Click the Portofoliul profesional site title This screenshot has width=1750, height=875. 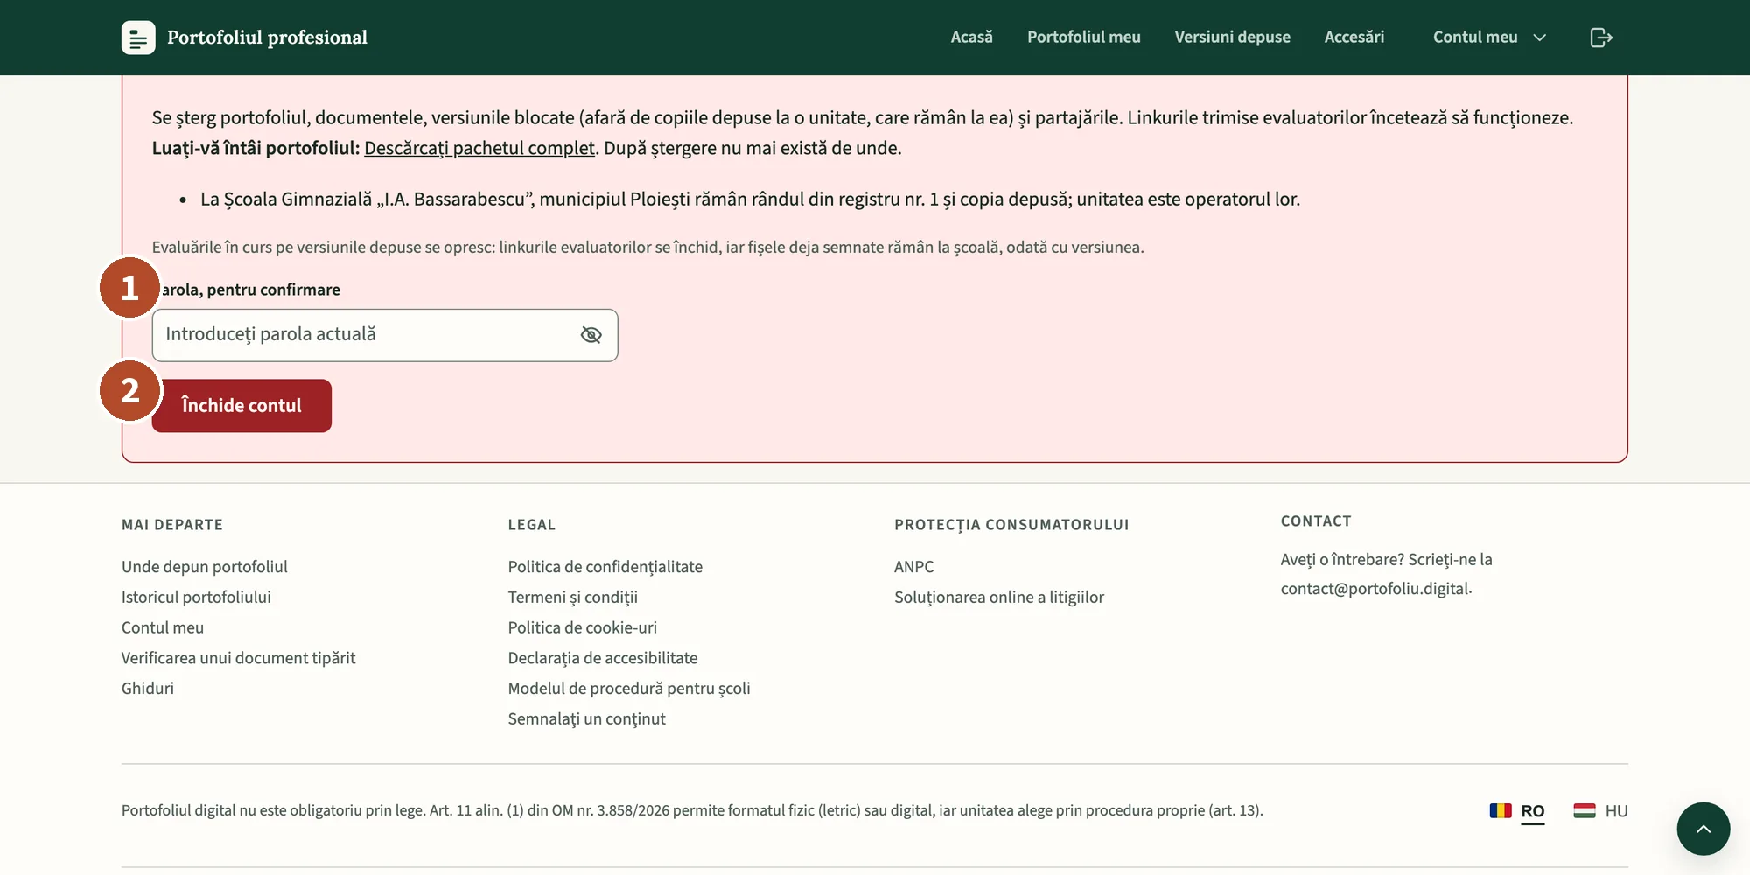(267, 38)
